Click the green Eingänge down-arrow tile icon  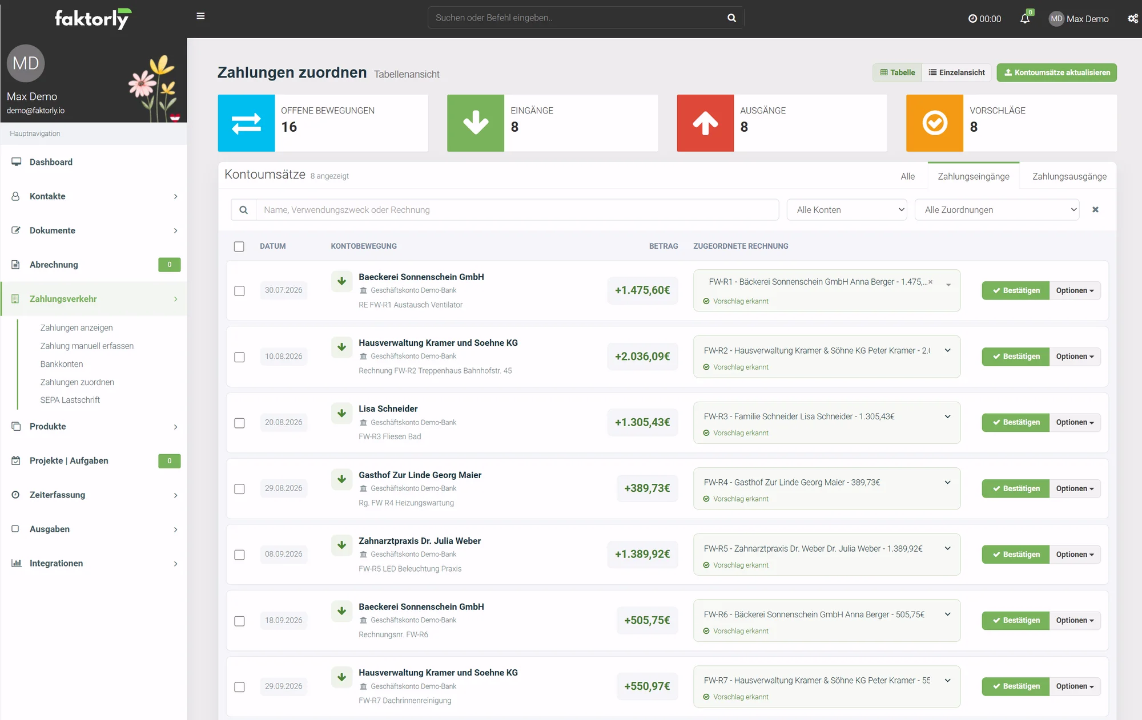point(476,123)
